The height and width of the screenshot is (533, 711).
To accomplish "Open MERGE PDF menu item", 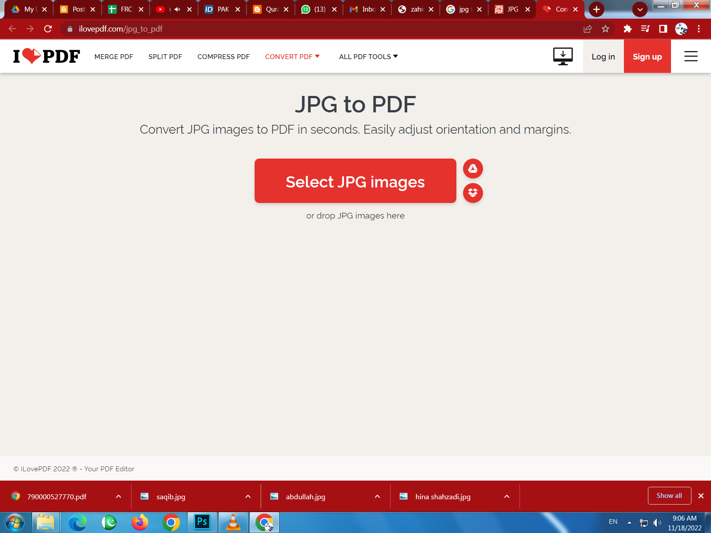I will [x=114, y=56].
